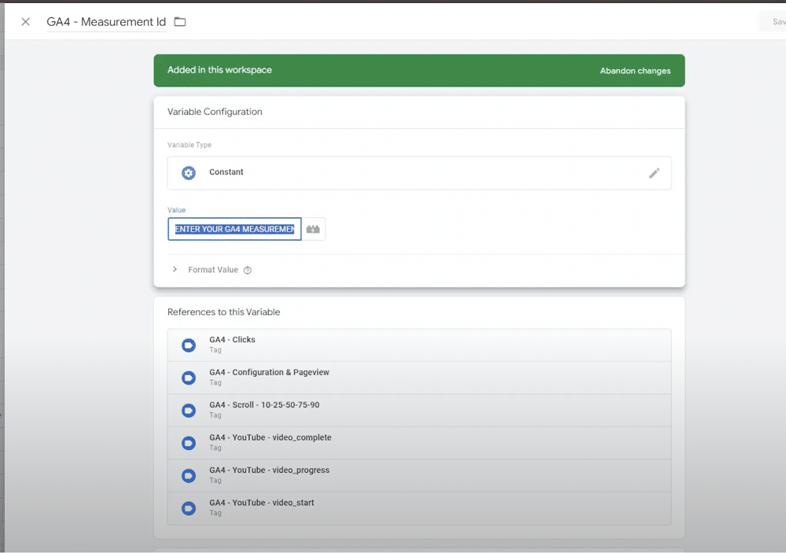The height and width of the screenshot is (553, 786).
Task: Close the variable editor with X
Action: 26,22
